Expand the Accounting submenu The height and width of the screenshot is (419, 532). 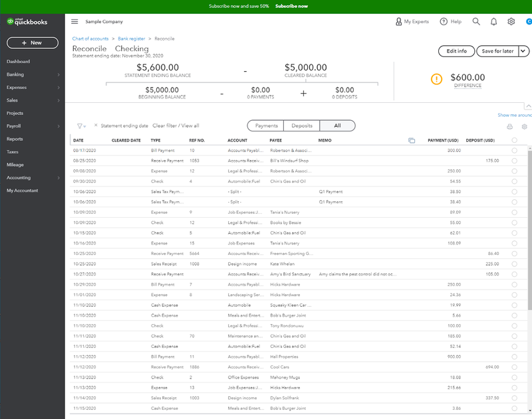point(59,177)
